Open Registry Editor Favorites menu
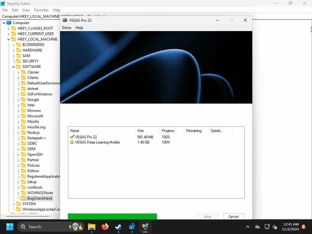Screen dimensions: 312x234 point(41,10)
